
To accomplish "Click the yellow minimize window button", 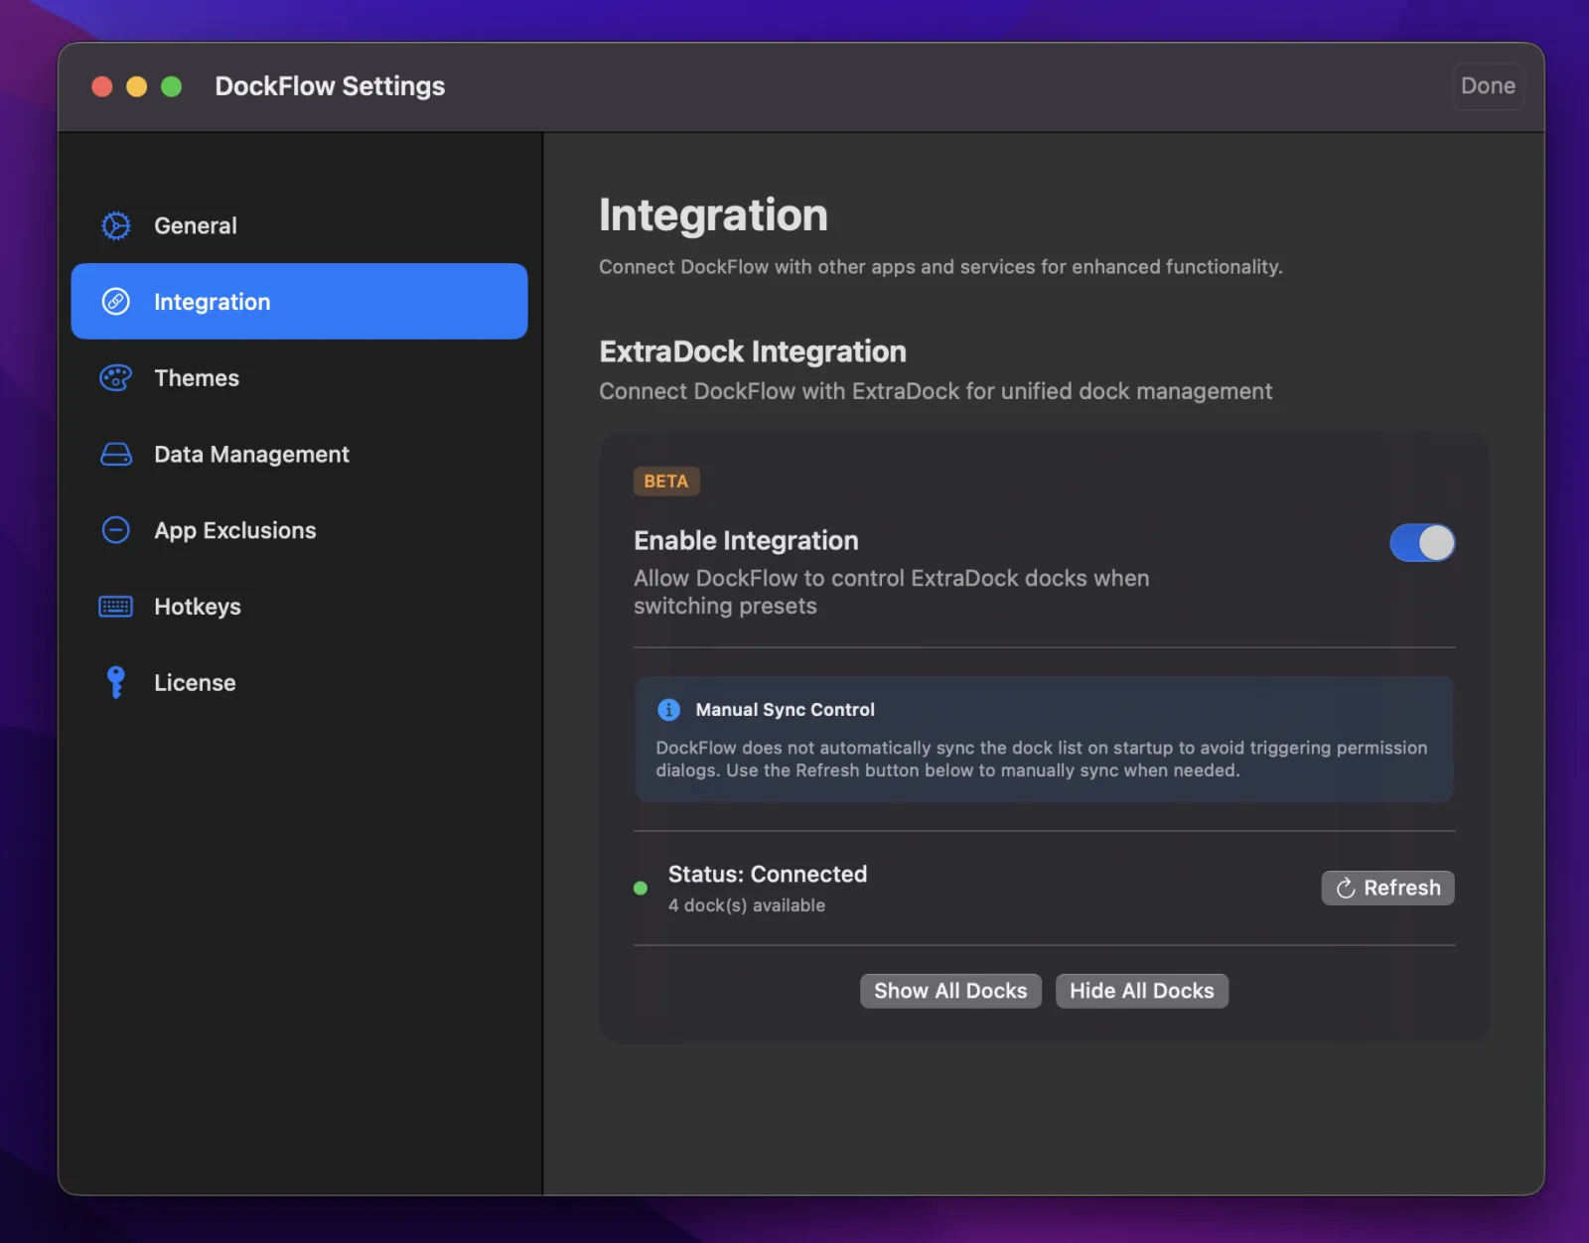I will point(137,86).
